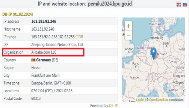Switch language using the Russian flag icon
This screenshot has width=189, height=108.
point(185,4)
